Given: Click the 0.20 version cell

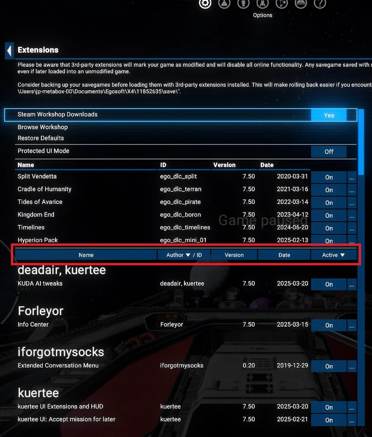Looking at the screenshot, I should [x=248, y=365].
